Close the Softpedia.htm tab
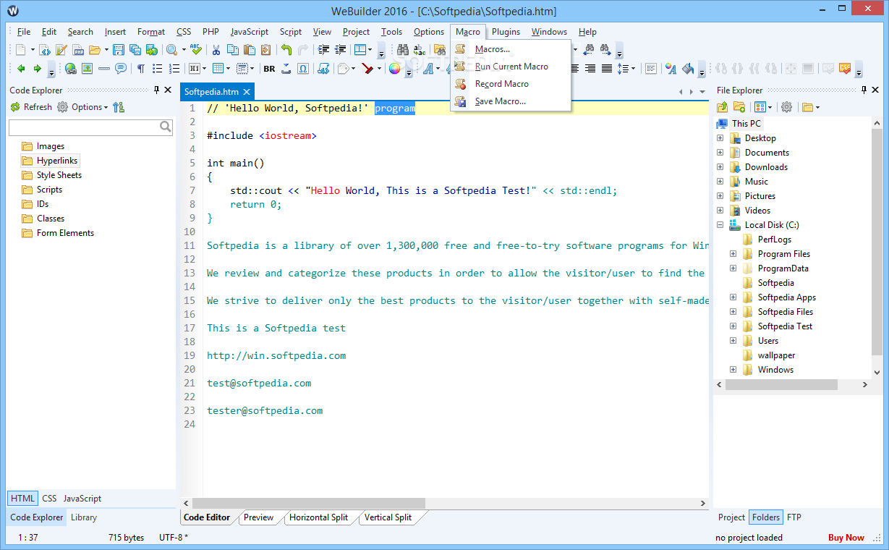This screenshot has width=889, height=550. point(246,92)
